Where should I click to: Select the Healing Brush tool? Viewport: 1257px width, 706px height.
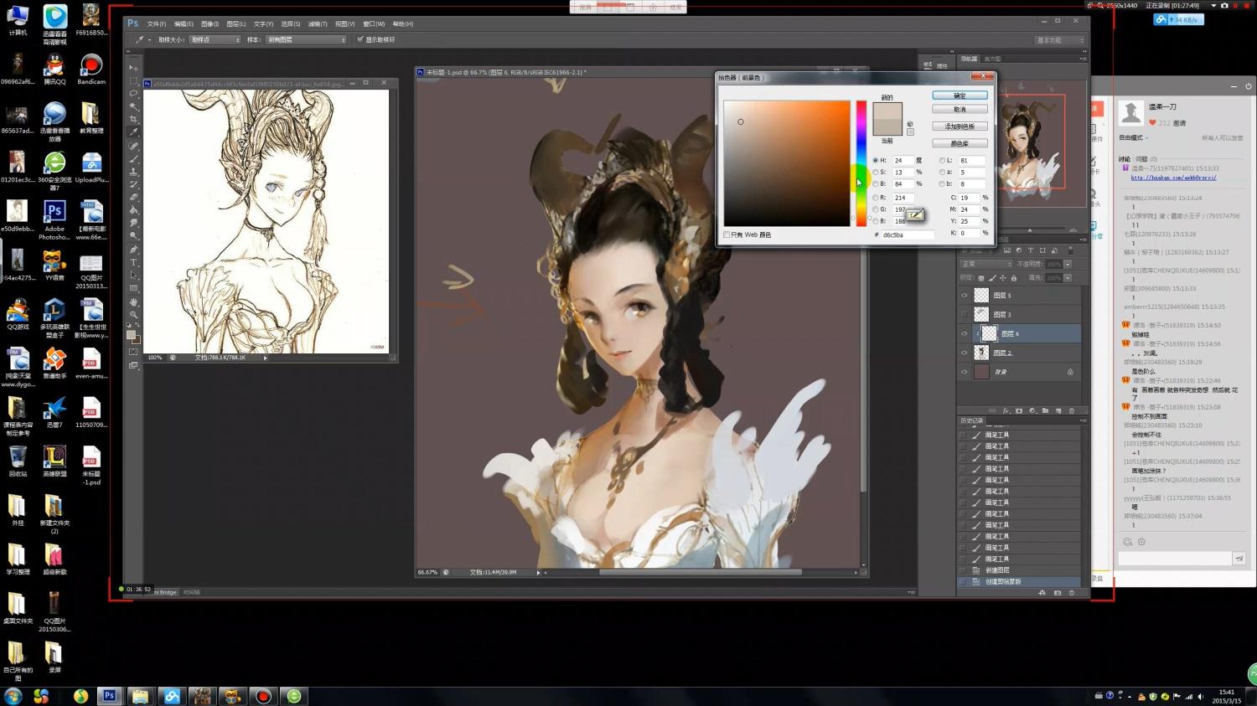pyautogui.click(x=133, y=146)
